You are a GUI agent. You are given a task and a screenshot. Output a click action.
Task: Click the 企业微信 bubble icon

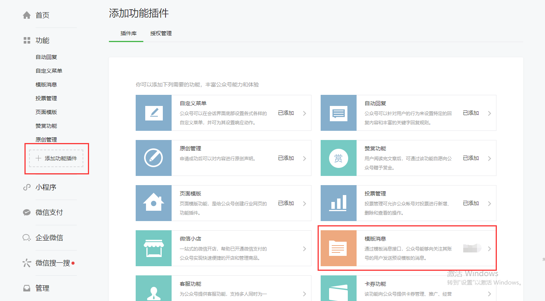tap(27, 238)
